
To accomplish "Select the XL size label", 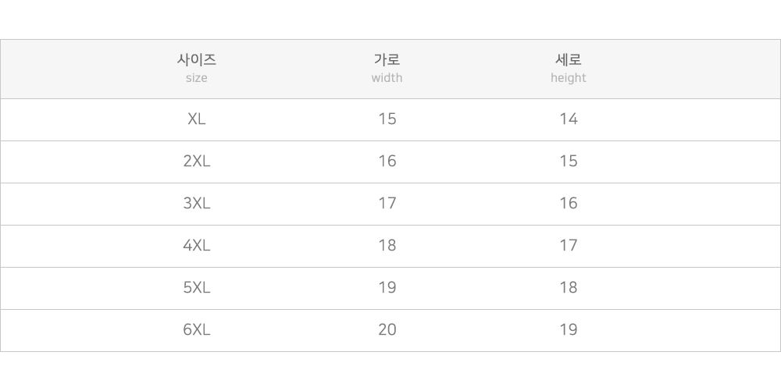I will click(197, 119).
